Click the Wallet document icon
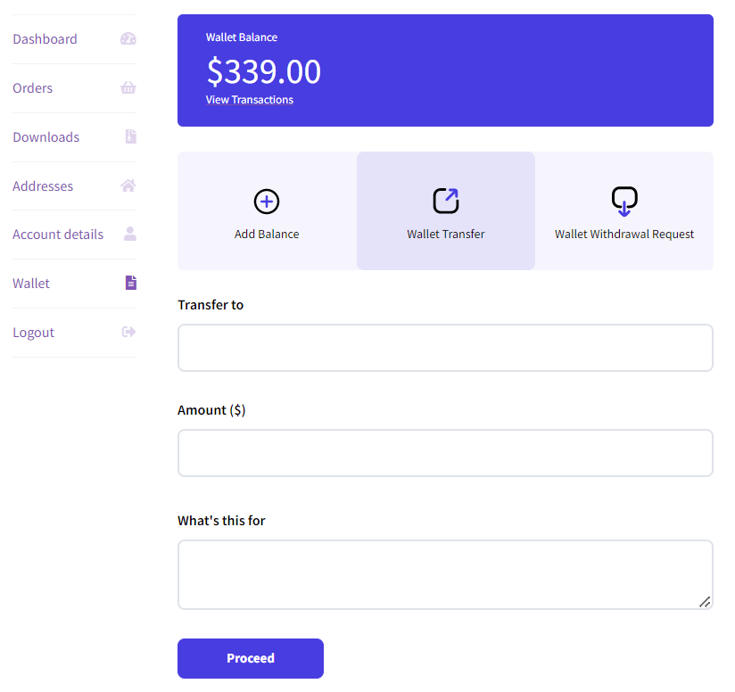The image size is (735, 692). [x=130, y=283]
